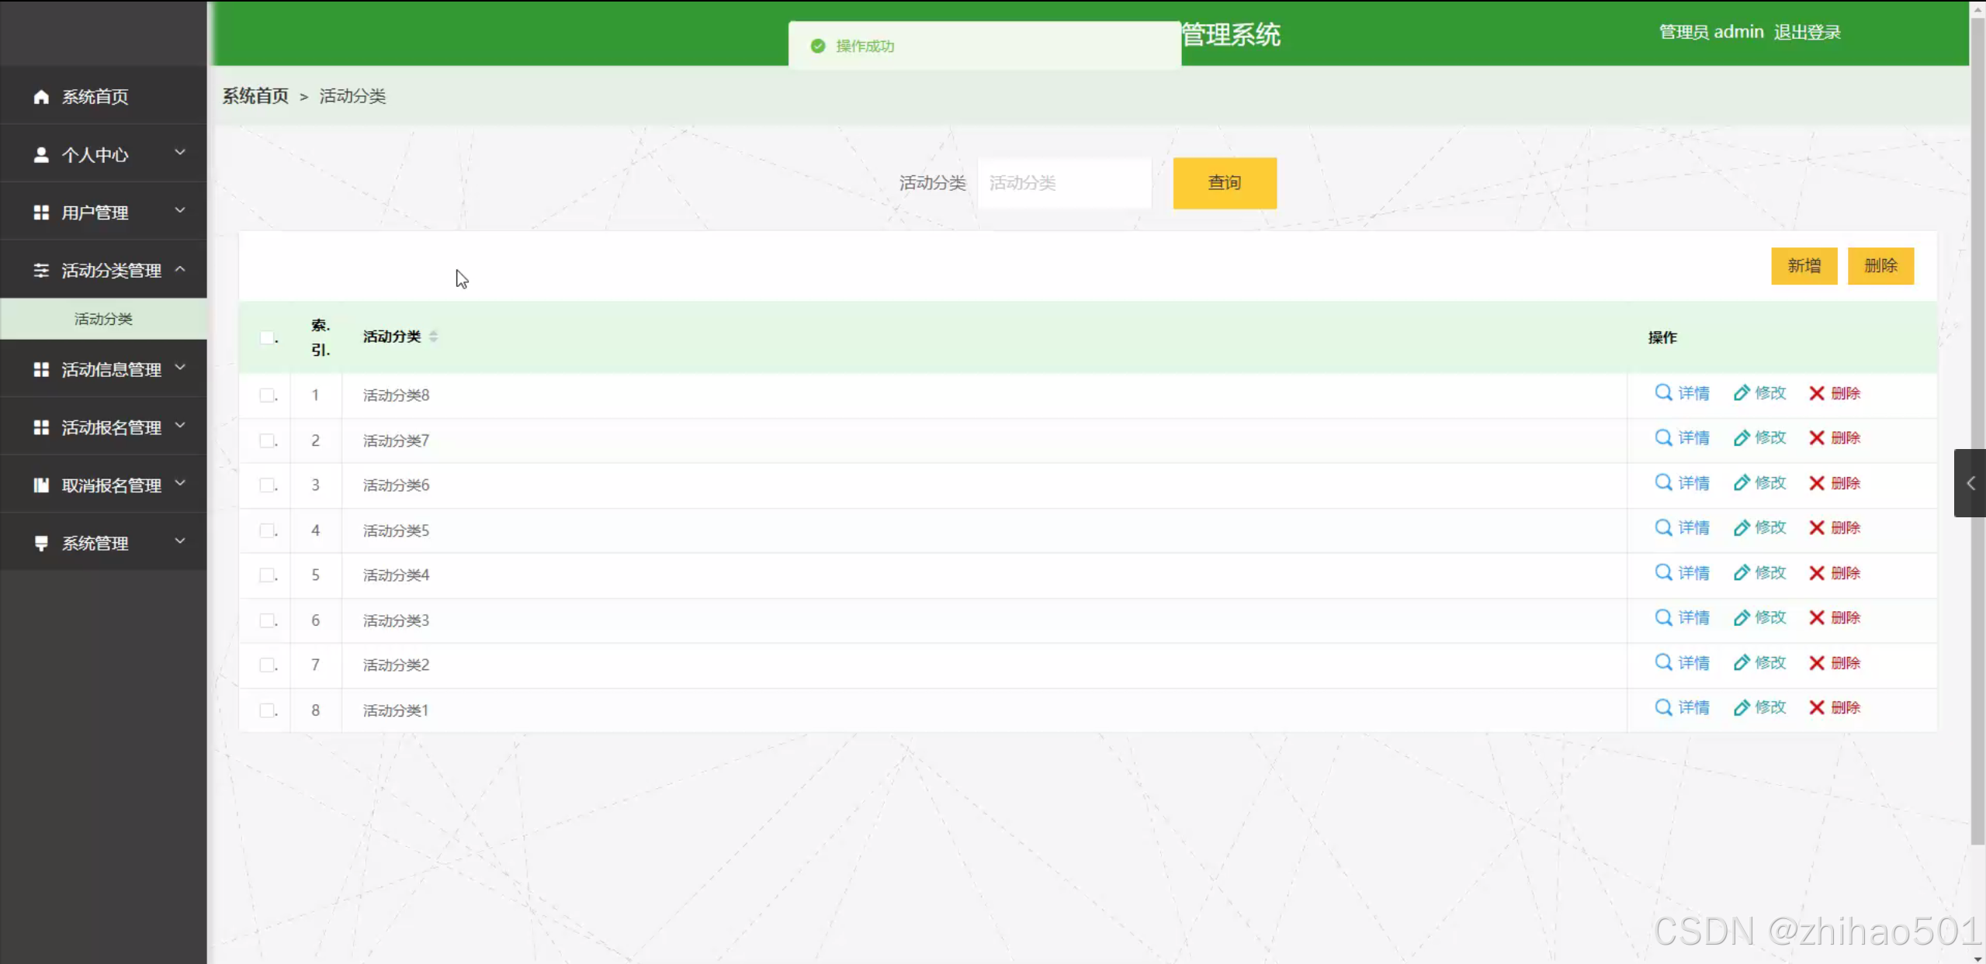Toggle the select-all checkbox in table header
Screen dimensions: 1986x964
pyautogui.click(x=267, y=337)
